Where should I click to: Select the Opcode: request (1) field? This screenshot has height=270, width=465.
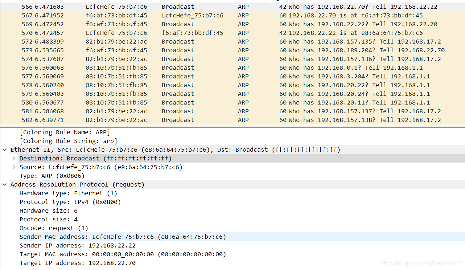click(x=54, y=228)
